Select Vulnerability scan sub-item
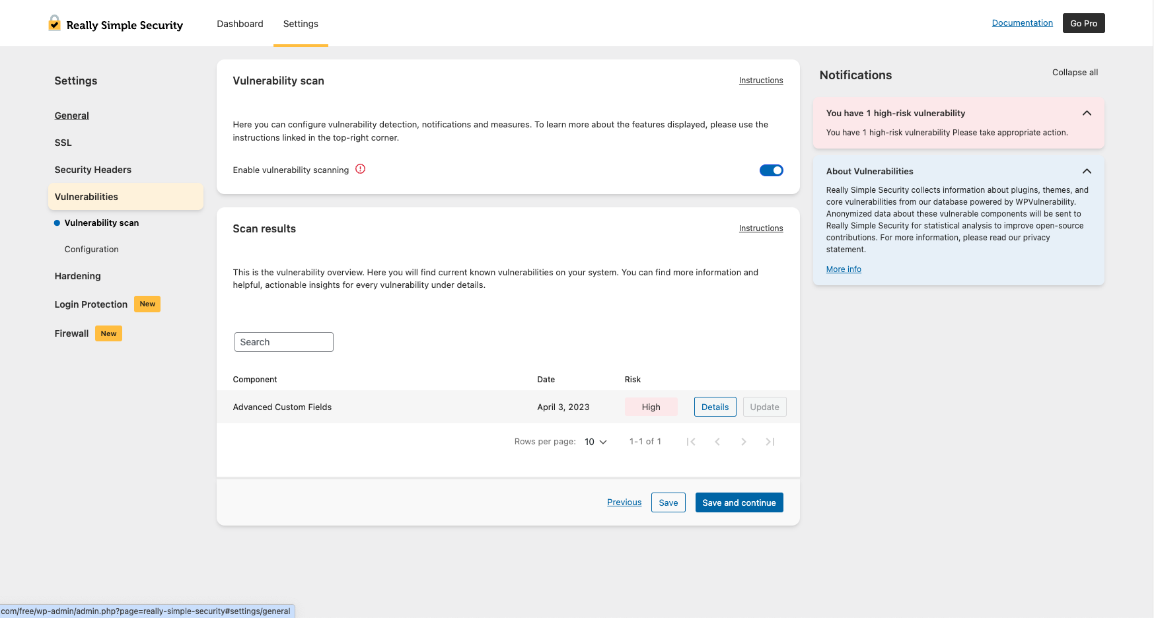This screenshot has height=618, width=1154. [x=101, y=223]
